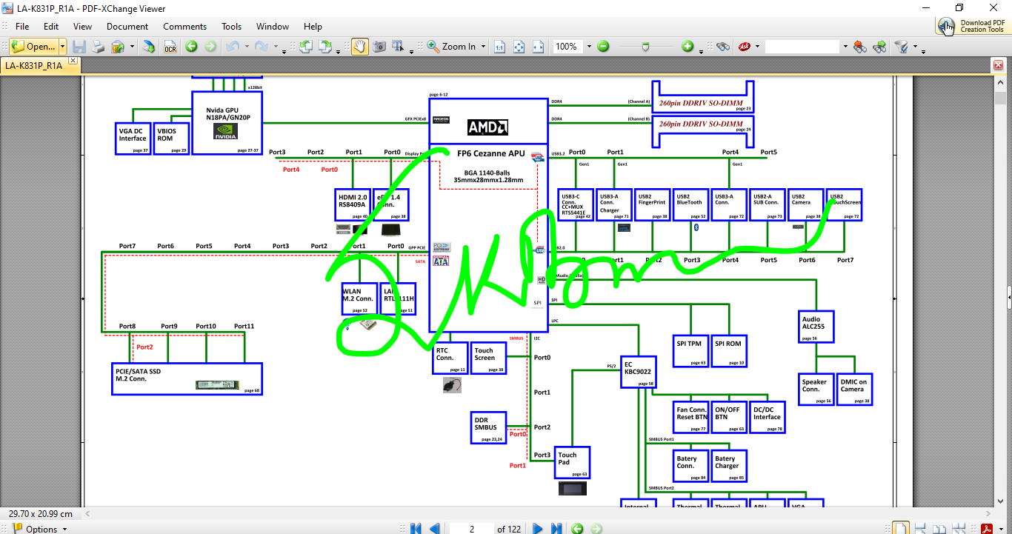
Task: Open the Tools menu
Action: click(x=232, y=26)
